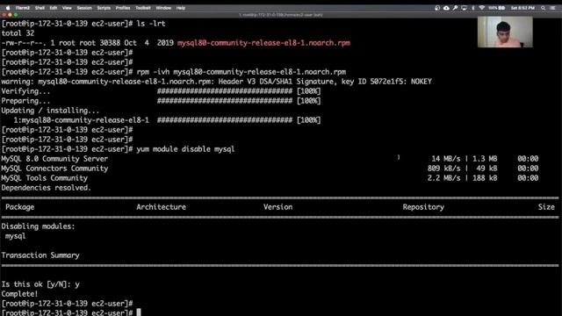The image size is (562, 316).
Task: Click the menu bar clock showing Sat
Action: click(522, 8)
